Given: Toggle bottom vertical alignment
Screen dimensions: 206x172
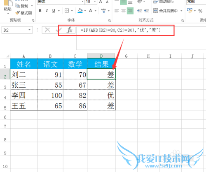Looking at the screenshot, I should [x=130, y=2].
